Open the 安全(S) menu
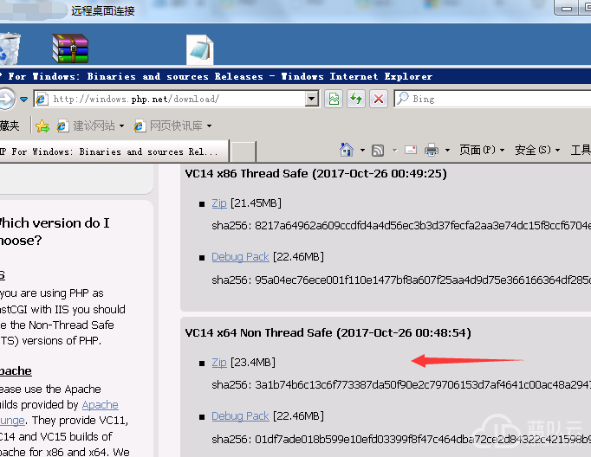The width and height of the screenshot is (591, 457). click(537, 150)
